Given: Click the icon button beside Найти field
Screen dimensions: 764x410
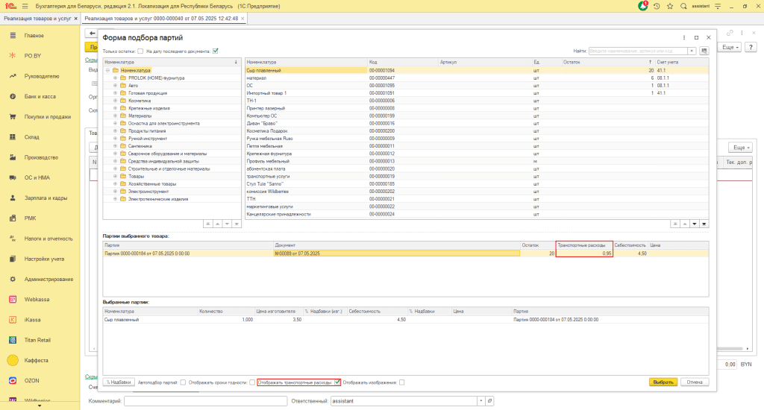Looking at the screenshot, I should pos(704,51).
